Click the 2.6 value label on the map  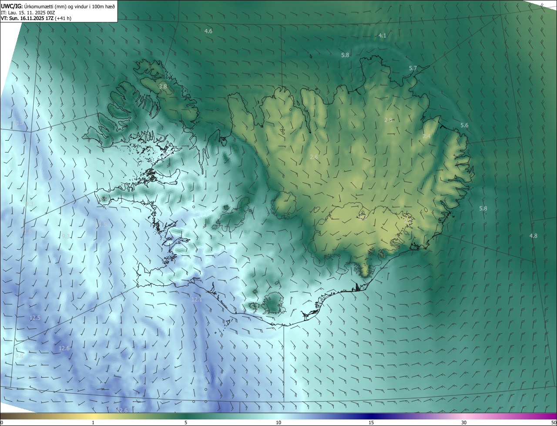(314, 157)
